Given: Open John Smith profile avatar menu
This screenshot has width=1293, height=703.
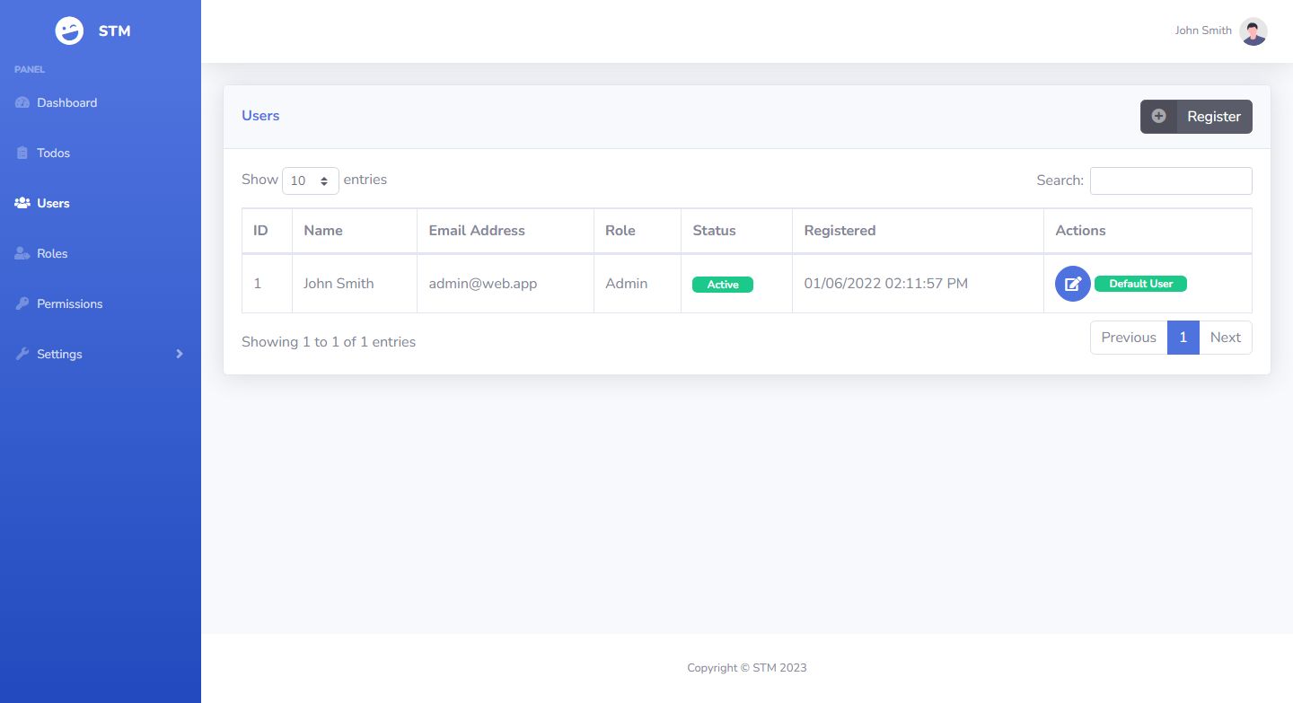Looking at the screenshot, I should click(1253, 31).
